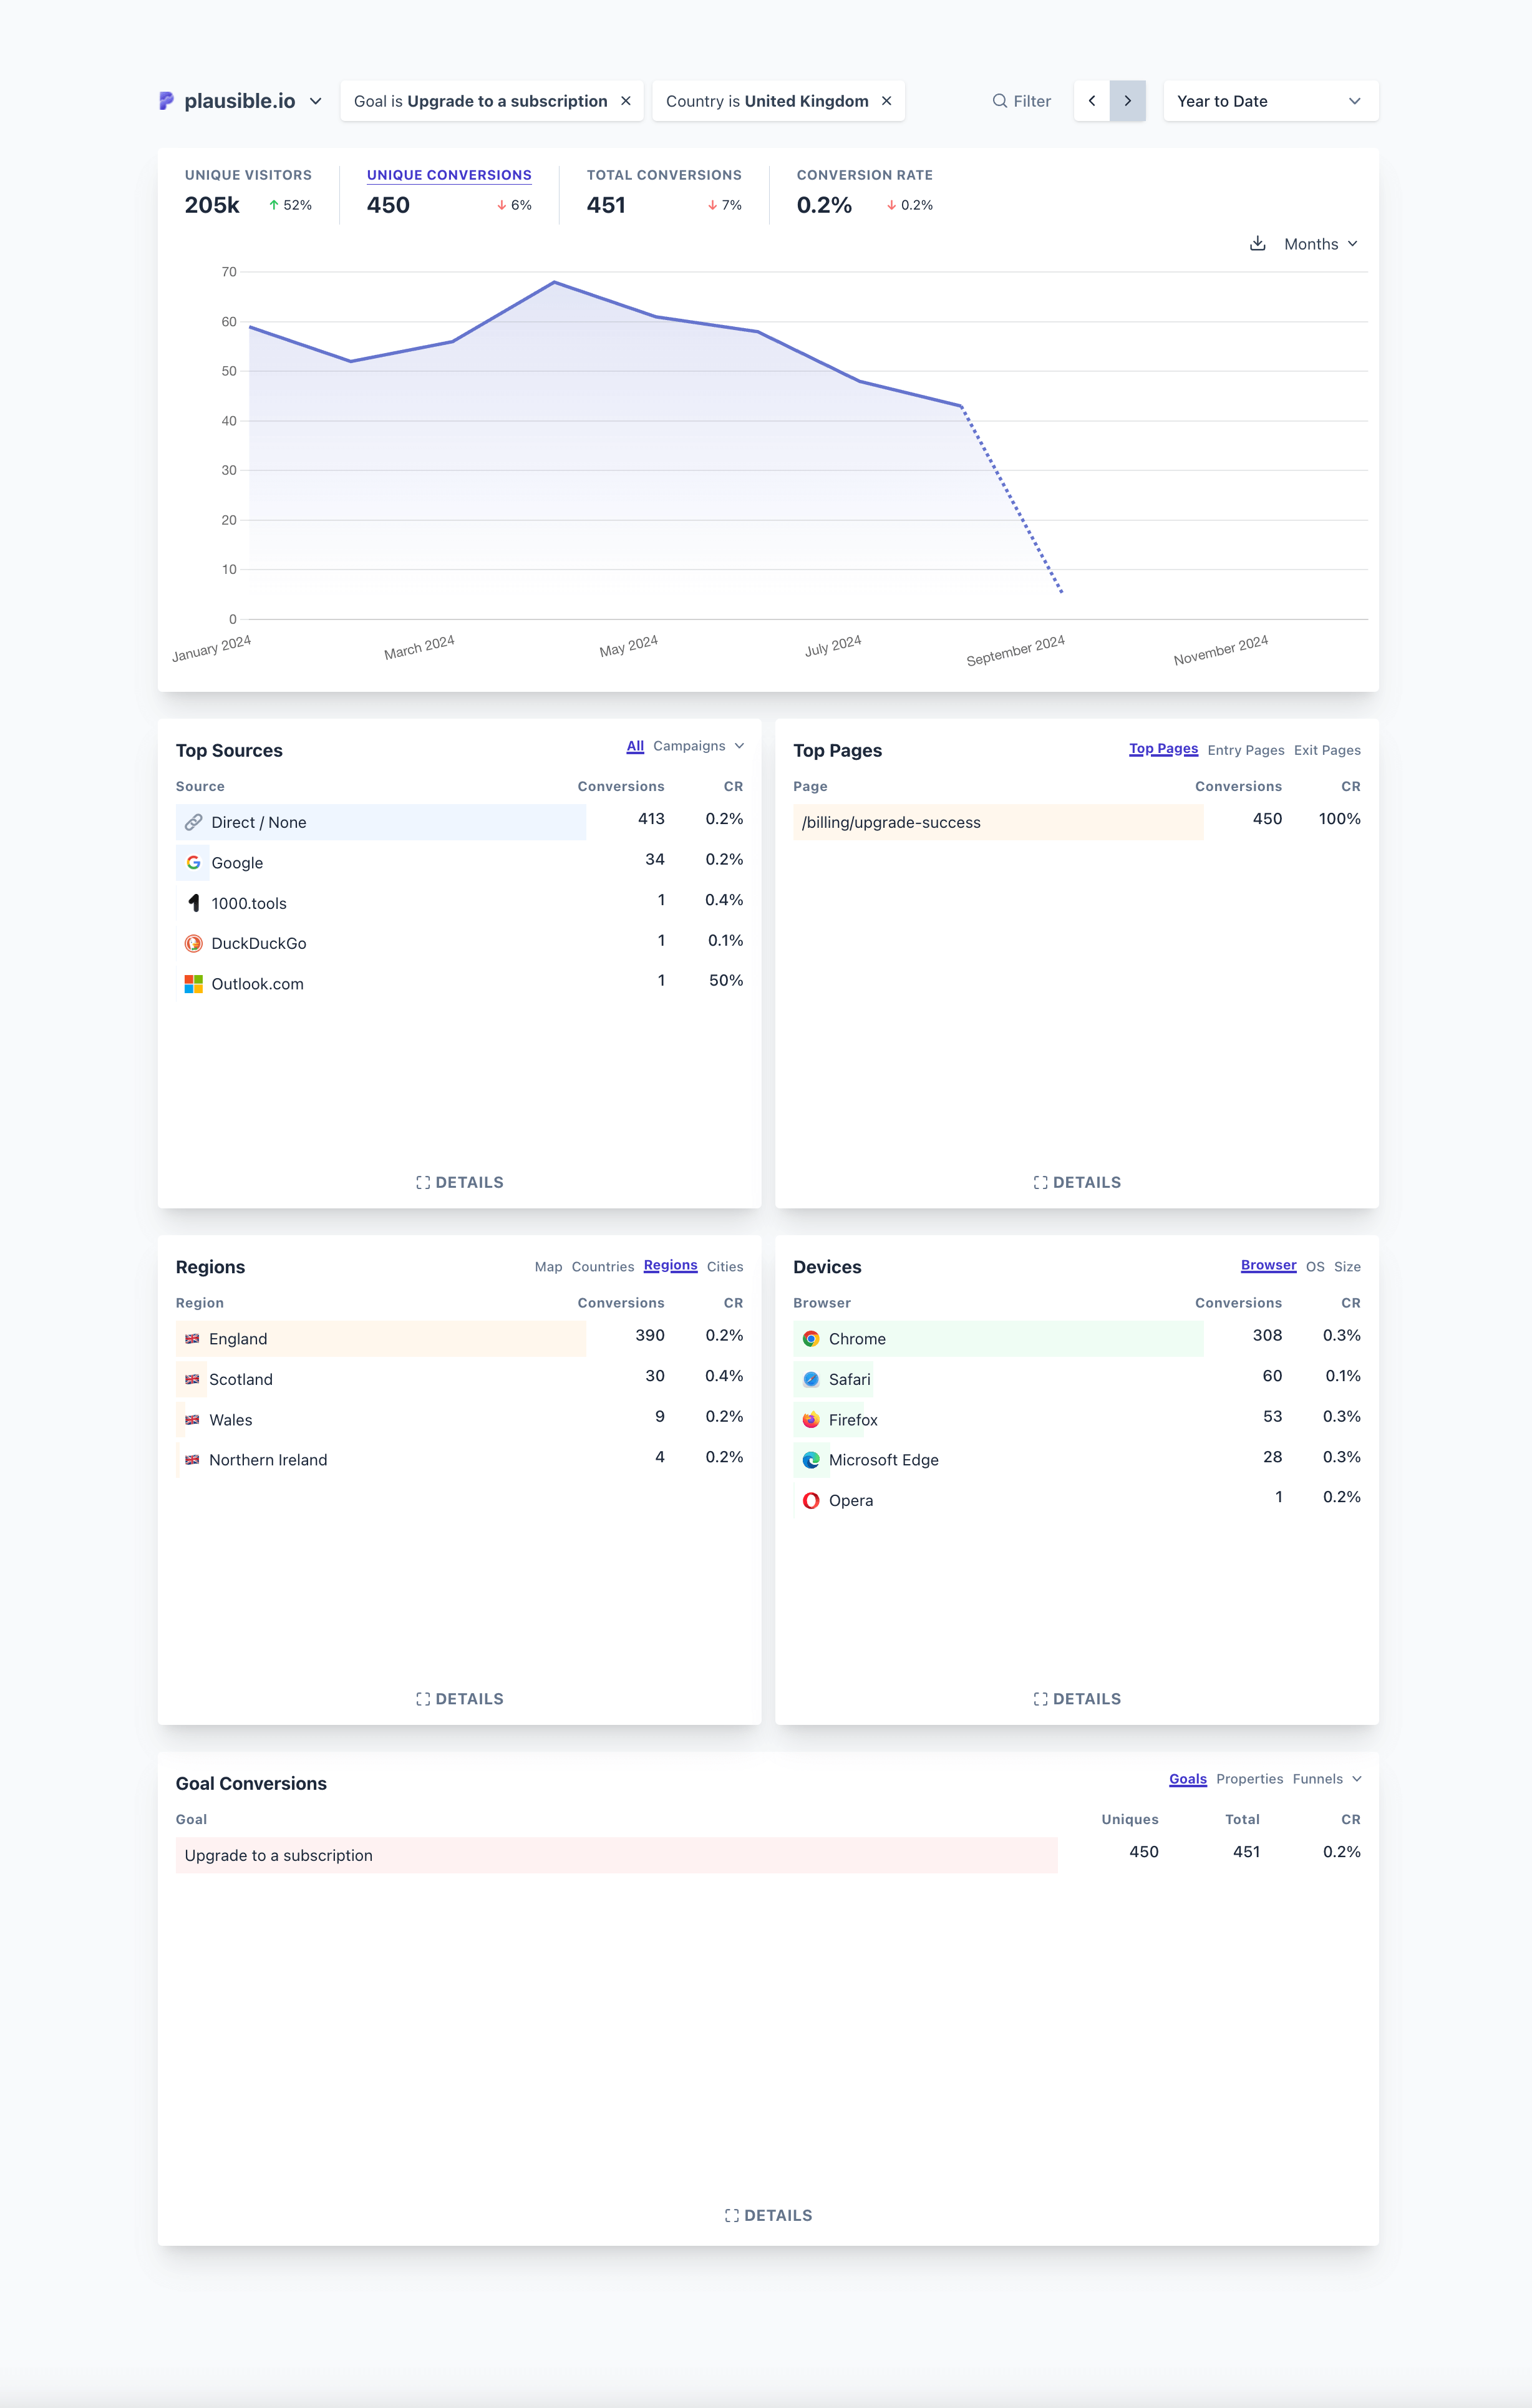Click the Wales region row text
Viewport: 1532px width, 2408px height.
coord(230,1420)
